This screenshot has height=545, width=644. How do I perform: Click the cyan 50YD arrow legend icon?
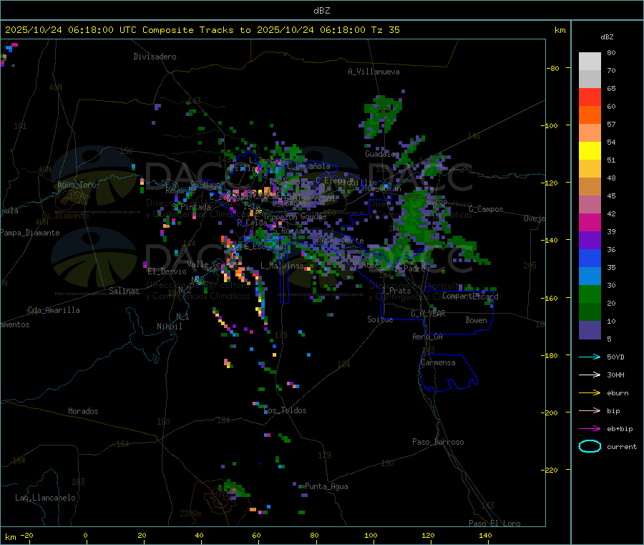(590, 357)
